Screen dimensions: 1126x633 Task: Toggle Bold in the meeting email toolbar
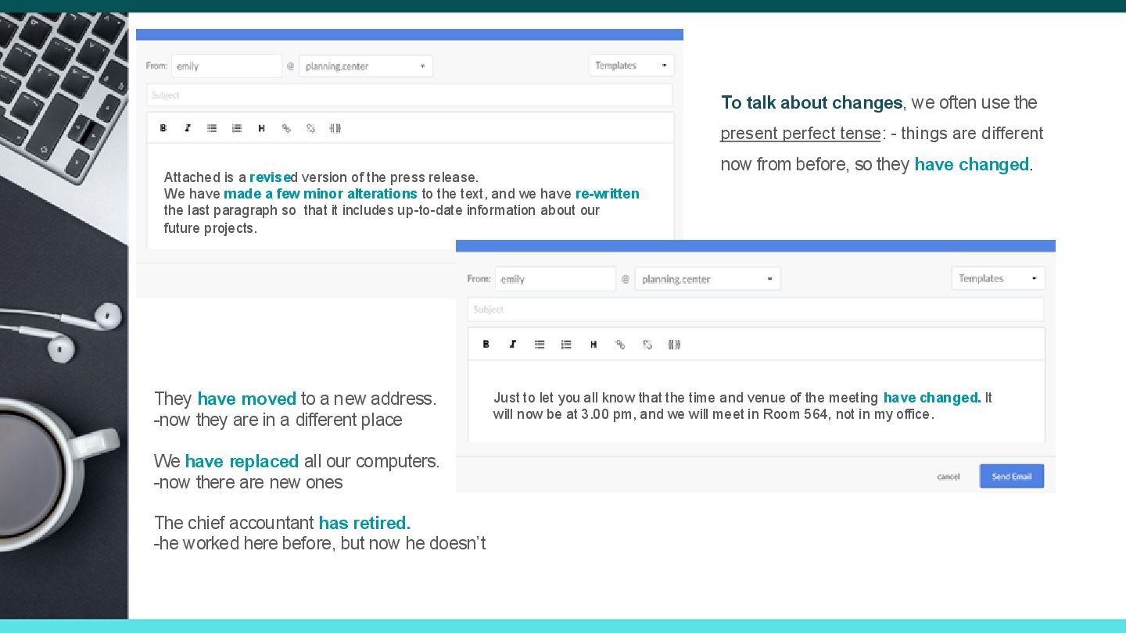pyautogui.click(x=486, y=344)
